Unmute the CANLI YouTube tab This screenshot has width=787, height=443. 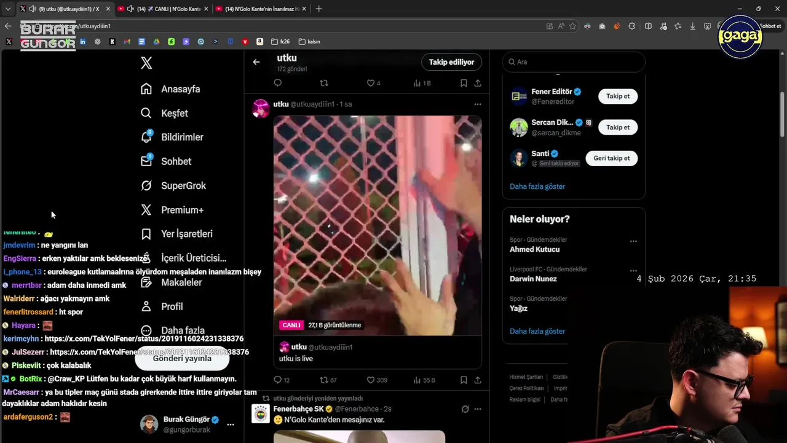[130, 9]
